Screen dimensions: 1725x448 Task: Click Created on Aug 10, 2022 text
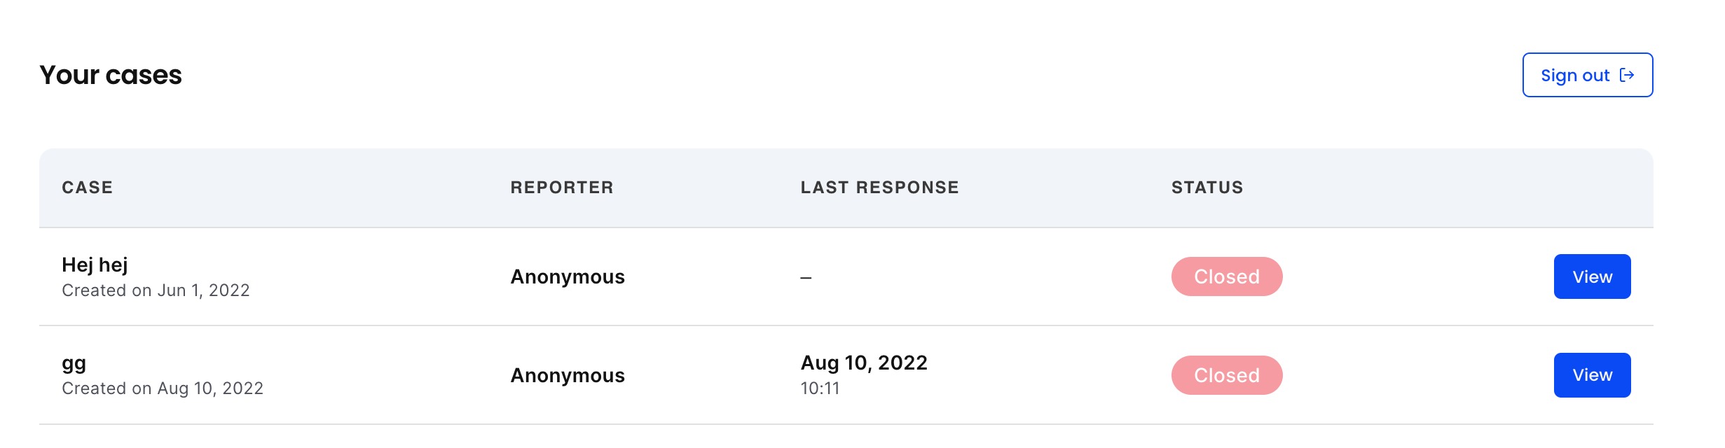[x=163, y=388]
